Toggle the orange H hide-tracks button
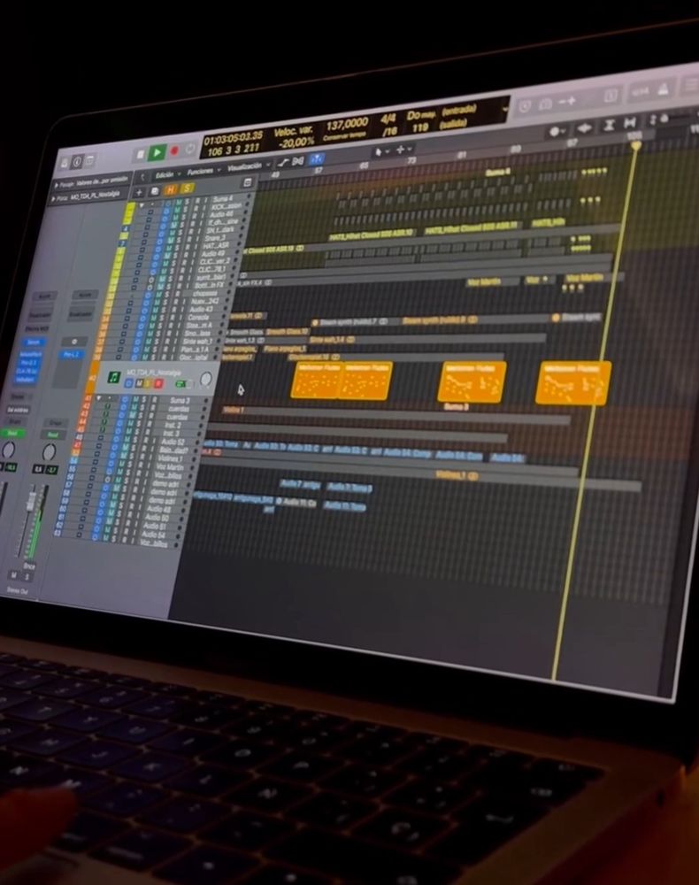 coord(171,189)
